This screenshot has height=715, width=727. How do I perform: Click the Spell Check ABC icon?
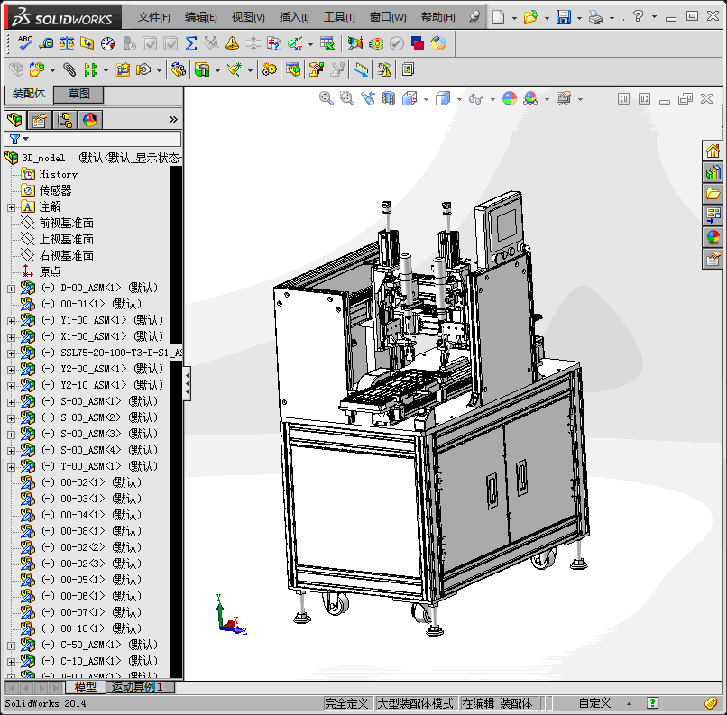[x=25, y=42]
